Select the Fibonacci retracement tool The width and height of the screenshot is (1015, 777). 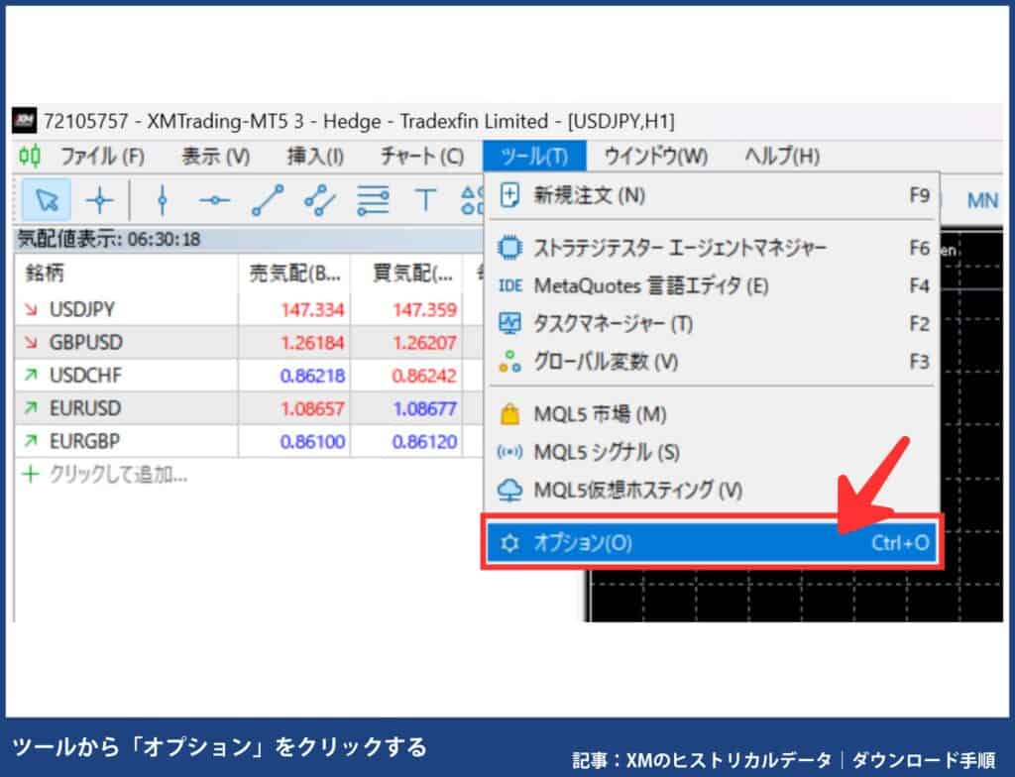pyautogui.click(x=375, y=200)
